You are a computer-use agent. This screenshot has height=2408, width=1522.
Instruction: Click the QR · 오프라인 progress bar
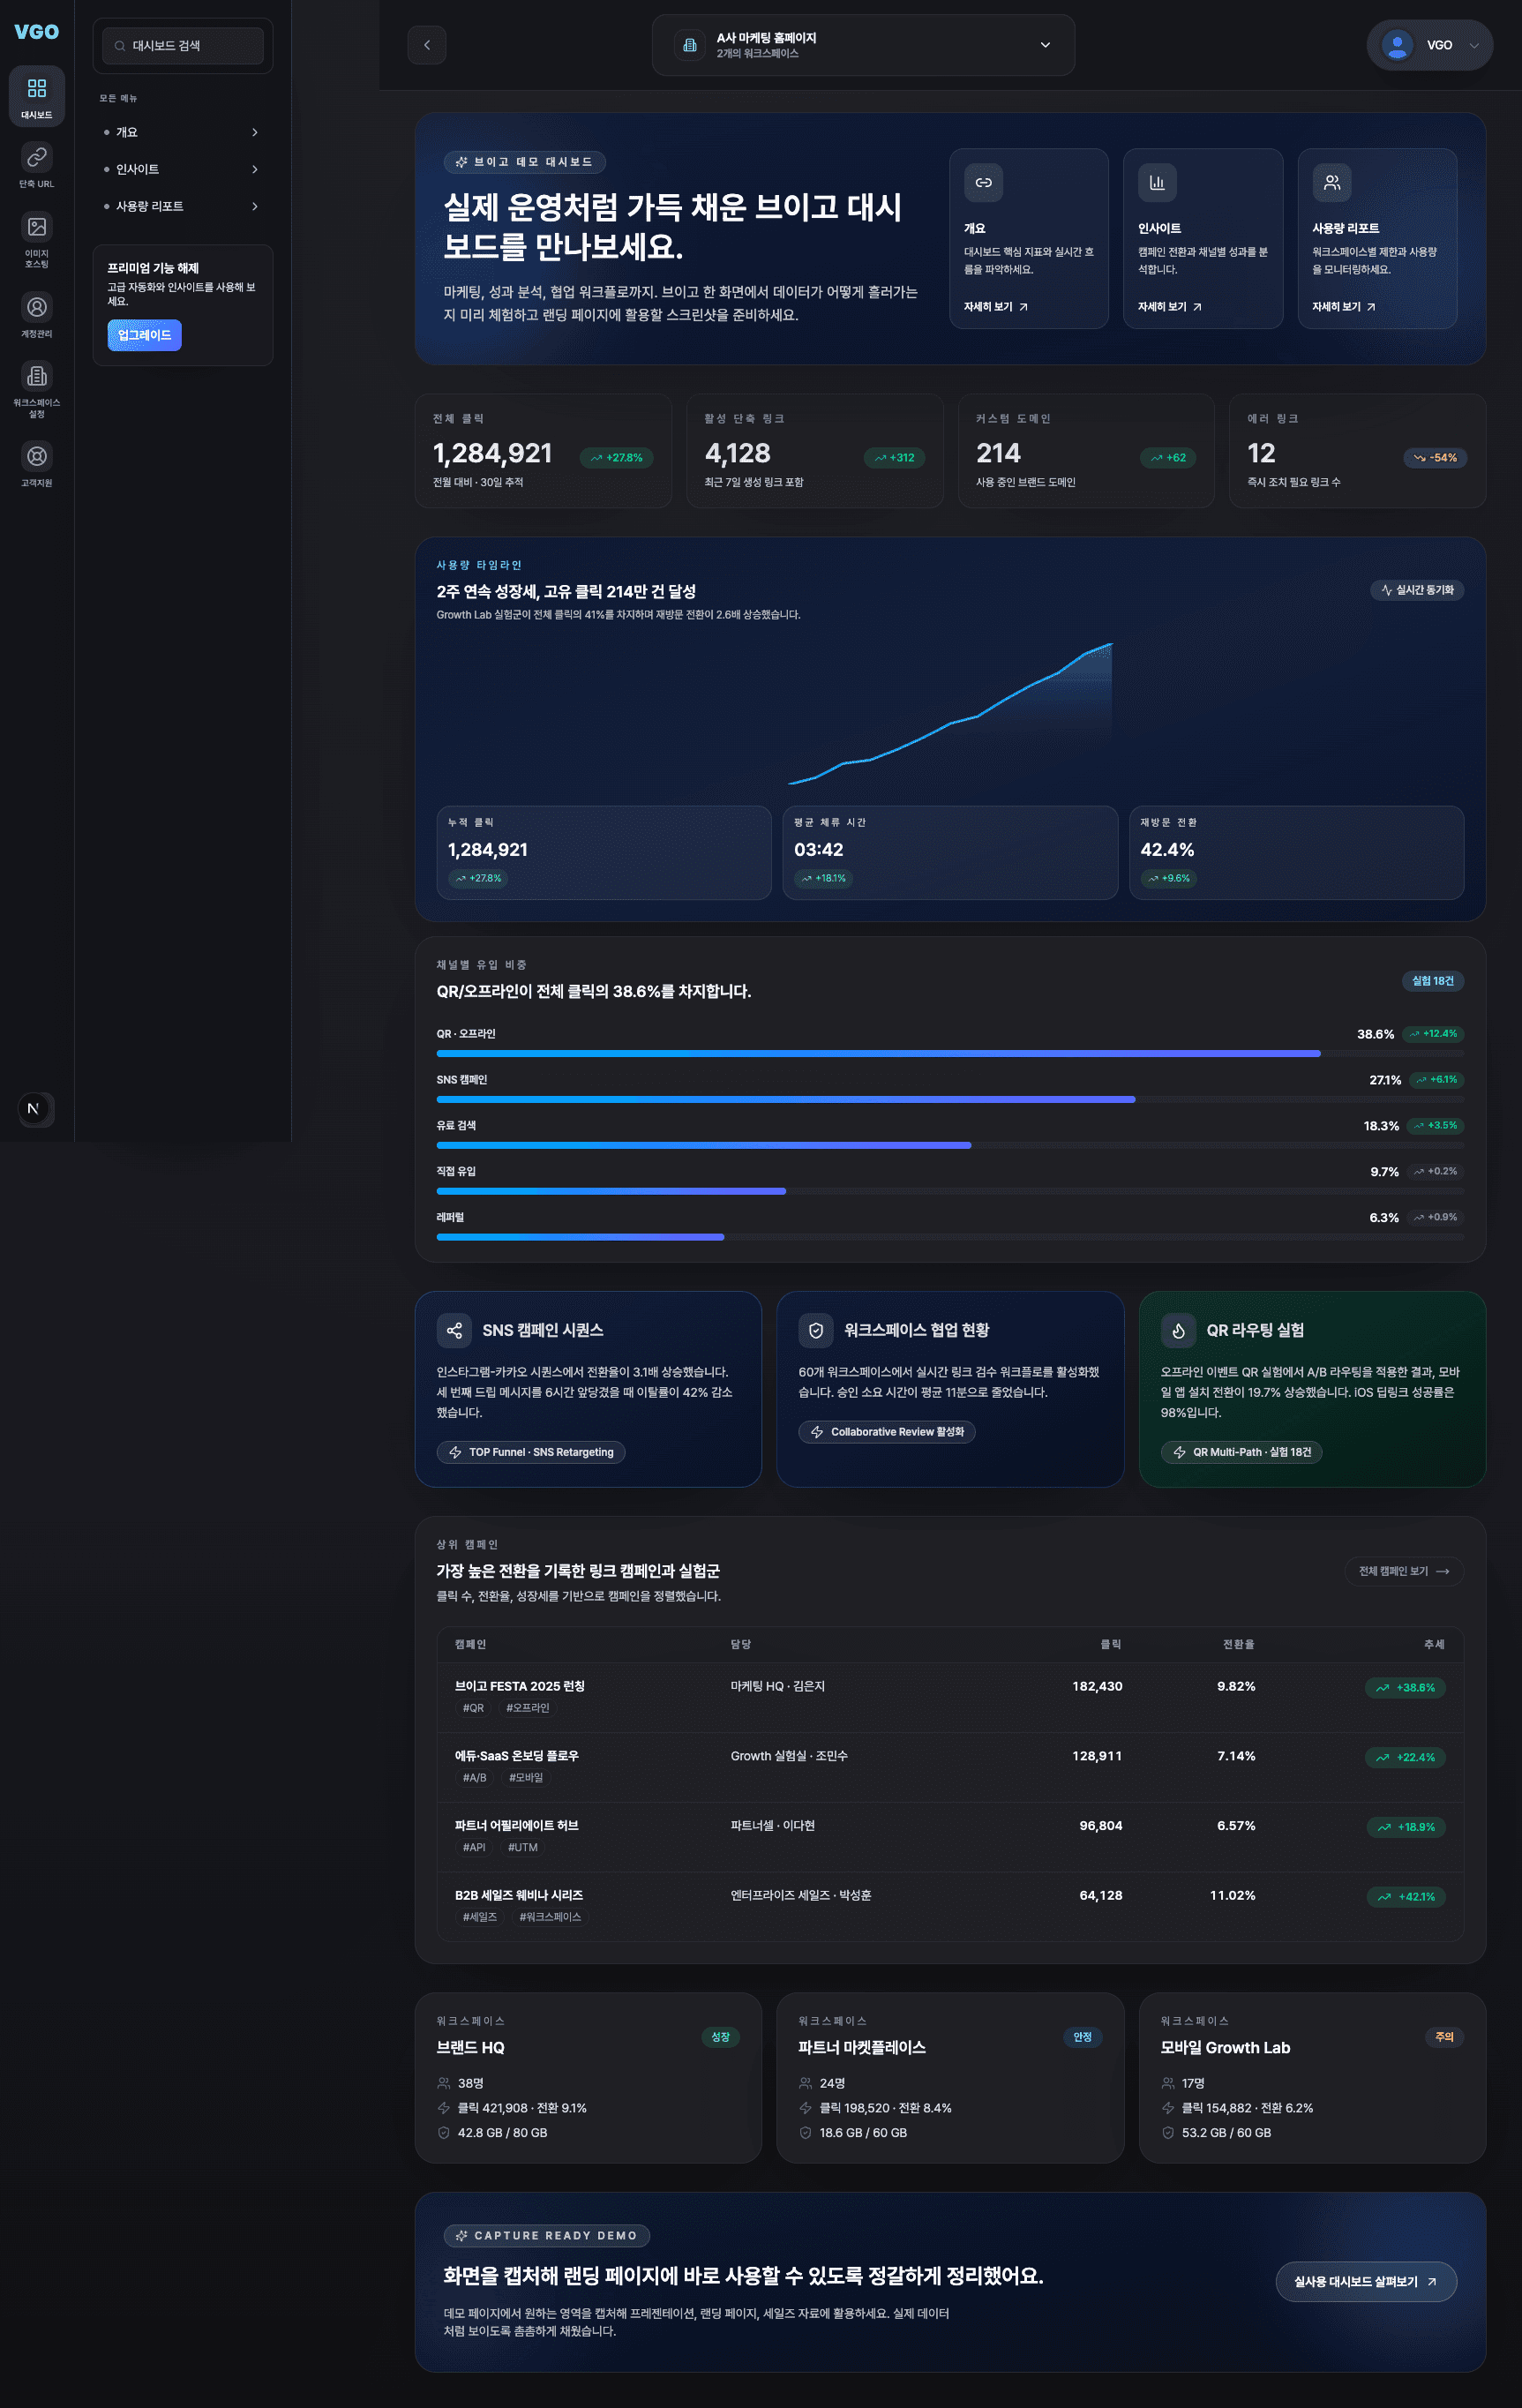point(878,1053)
